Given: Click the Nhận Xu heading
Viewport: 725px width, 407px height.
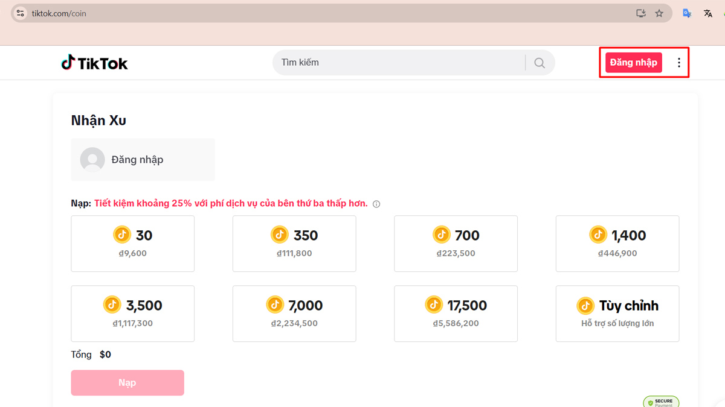Looking at the screenshot, I should 98,121.
